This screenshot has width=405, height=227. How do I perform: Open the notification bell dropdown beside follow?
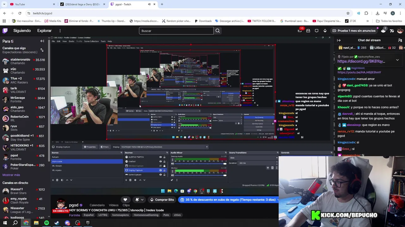[x=140, y=200]
